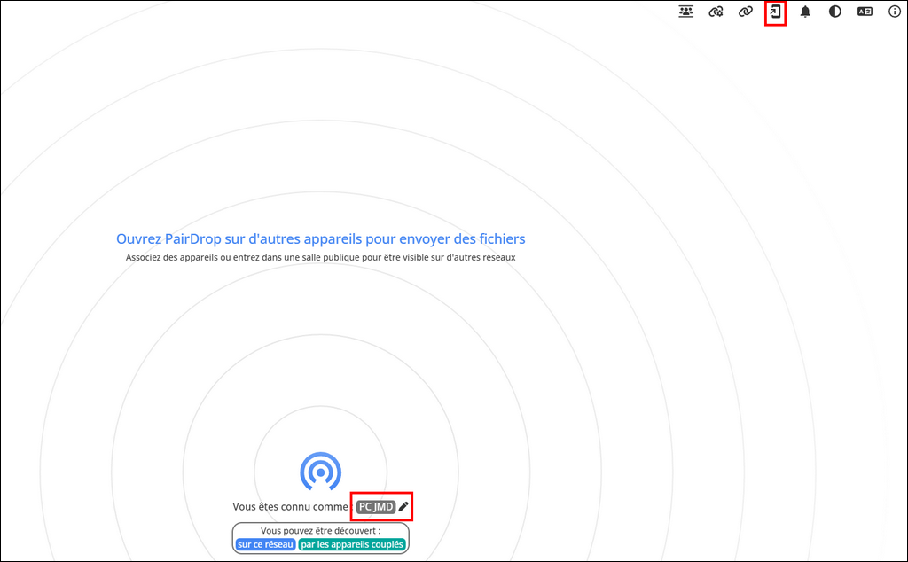
Task: Enable notifications with the bell icon
Action: click(x=805, y=12)
